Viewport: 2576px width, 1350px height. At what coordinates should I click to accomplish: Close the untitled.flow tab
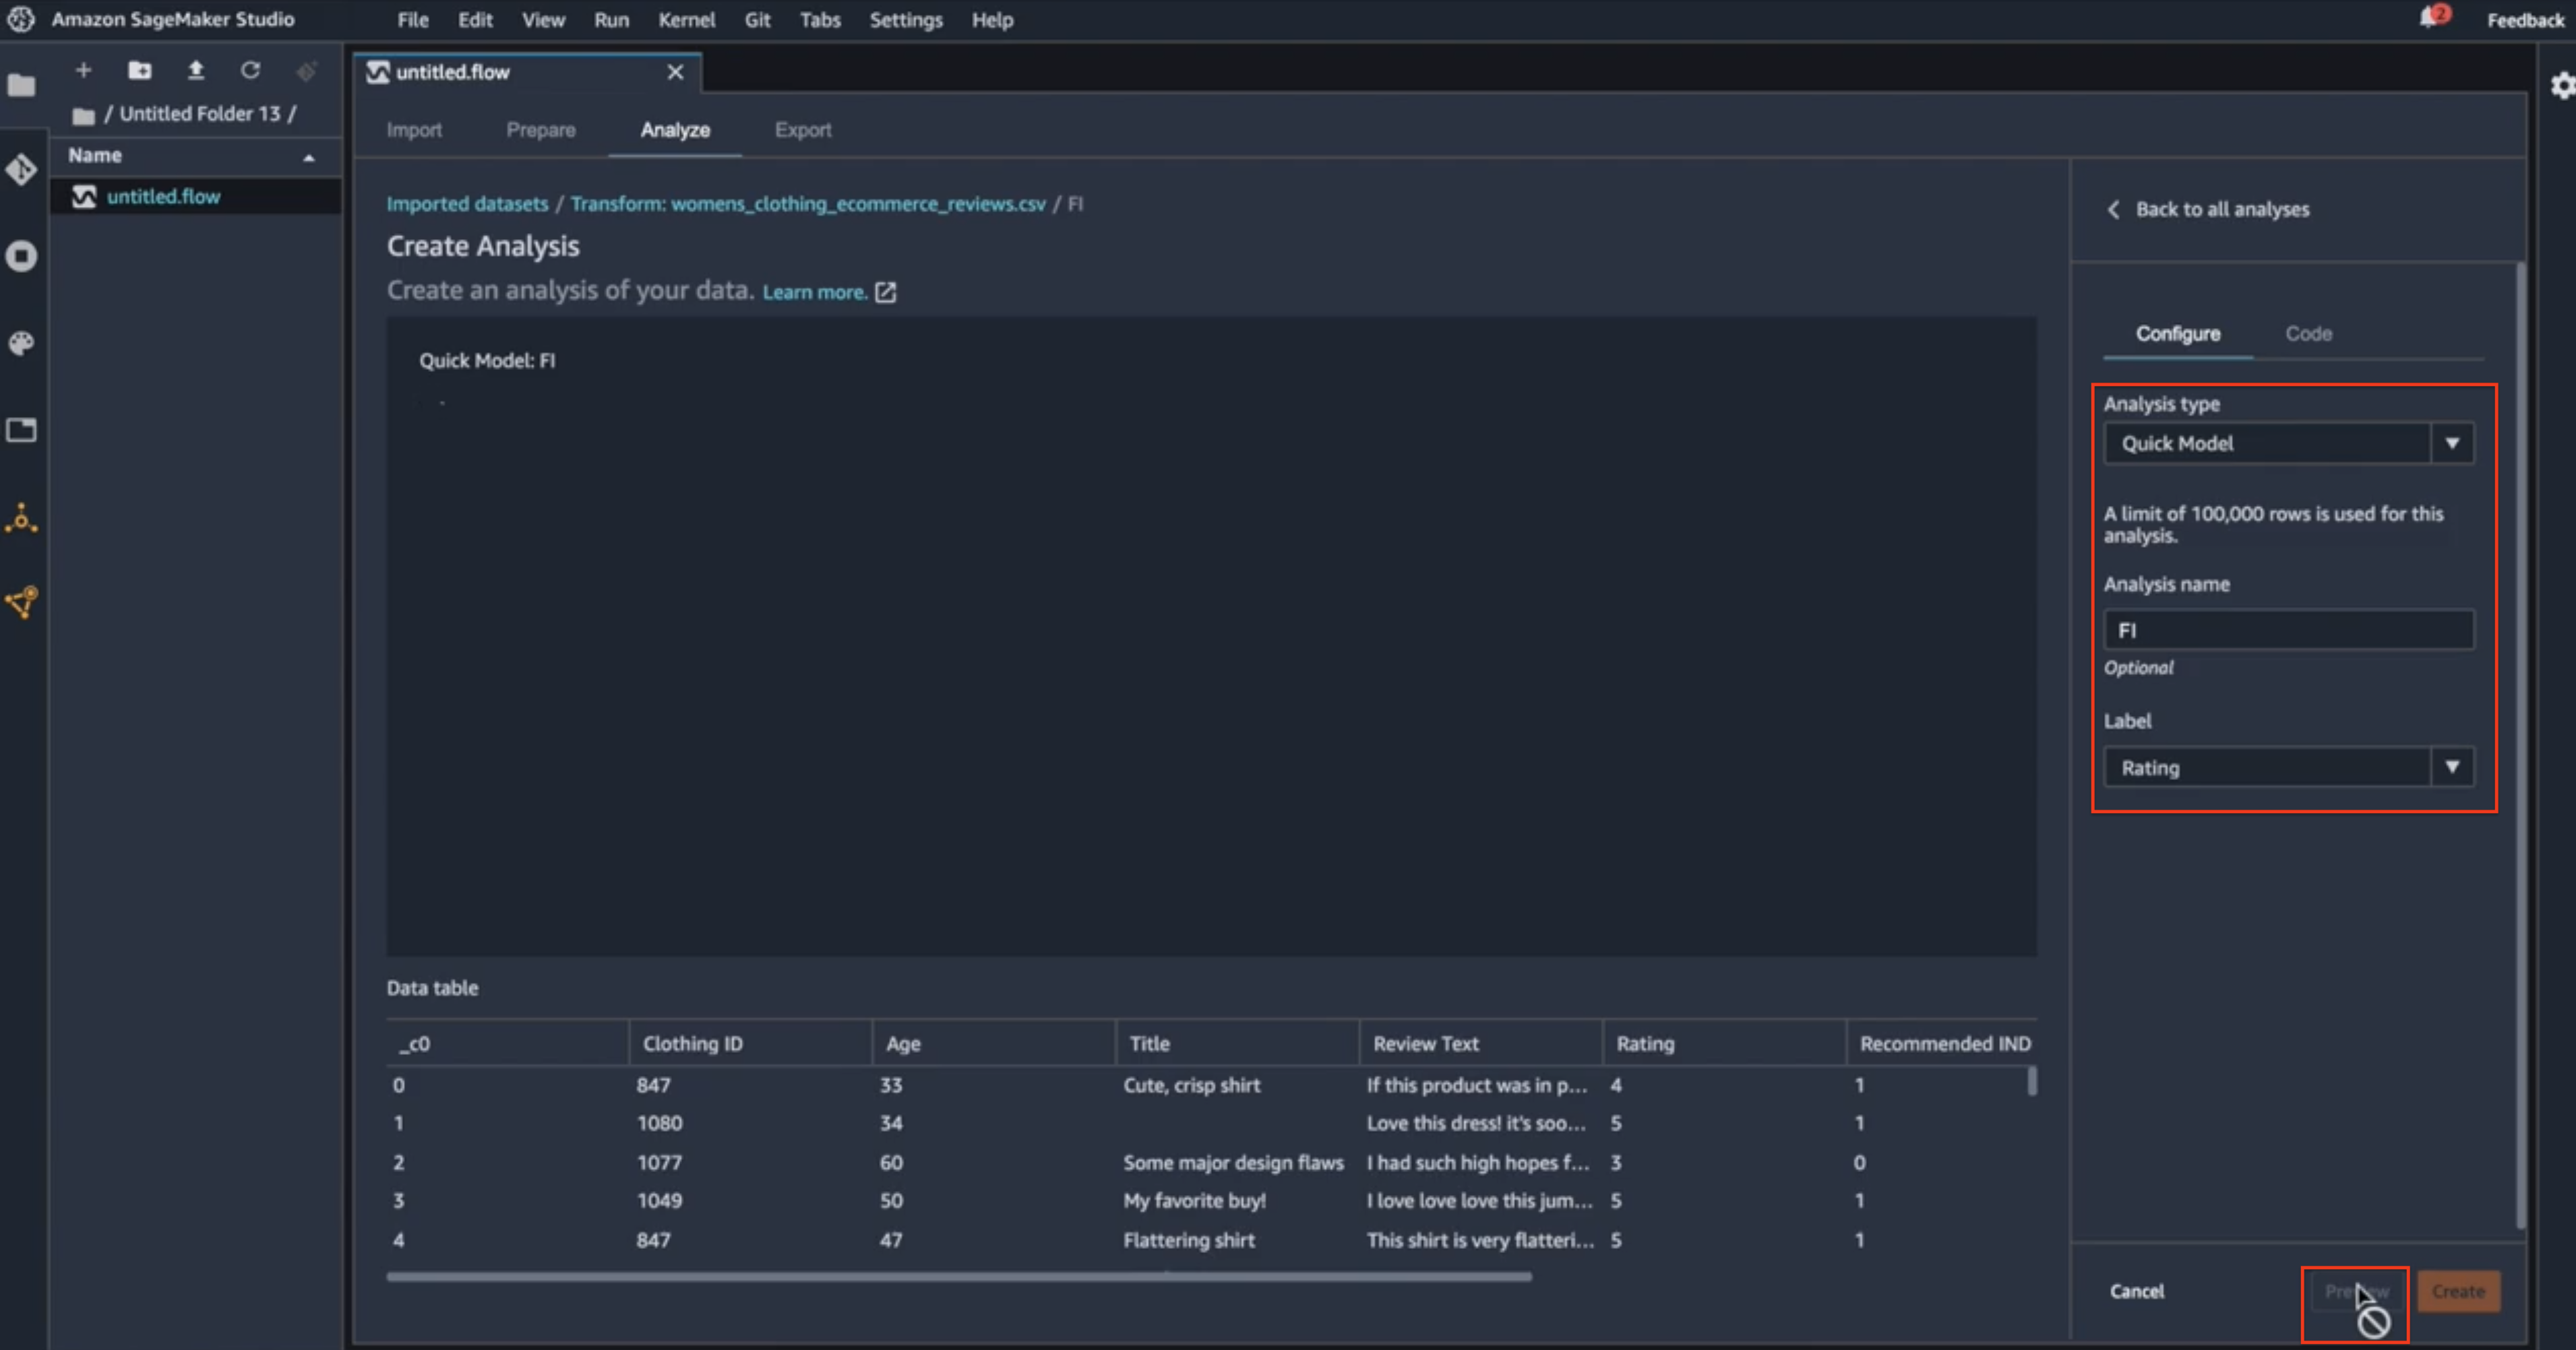click(x=675, y=72)
